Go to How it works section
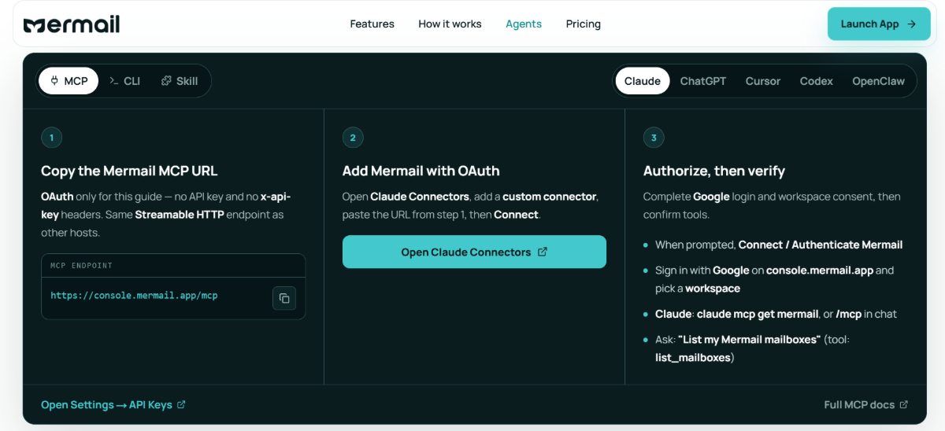 point(450,24)
